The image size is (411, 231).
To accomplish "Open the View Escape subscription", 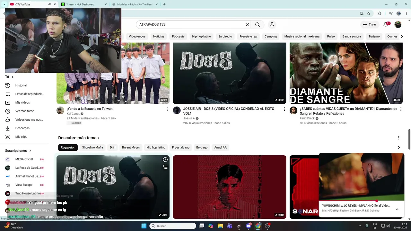I will click(24, 185).
